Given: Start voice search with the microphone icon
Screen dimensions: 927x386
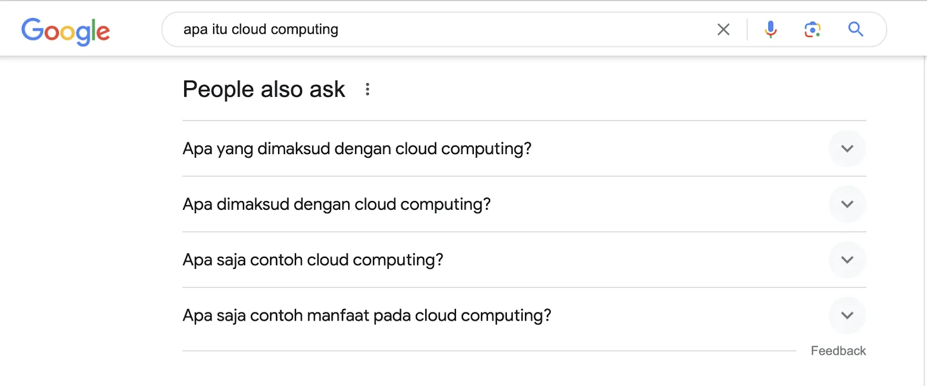Looking at the screenshot, I should click(x=771, y=30).
